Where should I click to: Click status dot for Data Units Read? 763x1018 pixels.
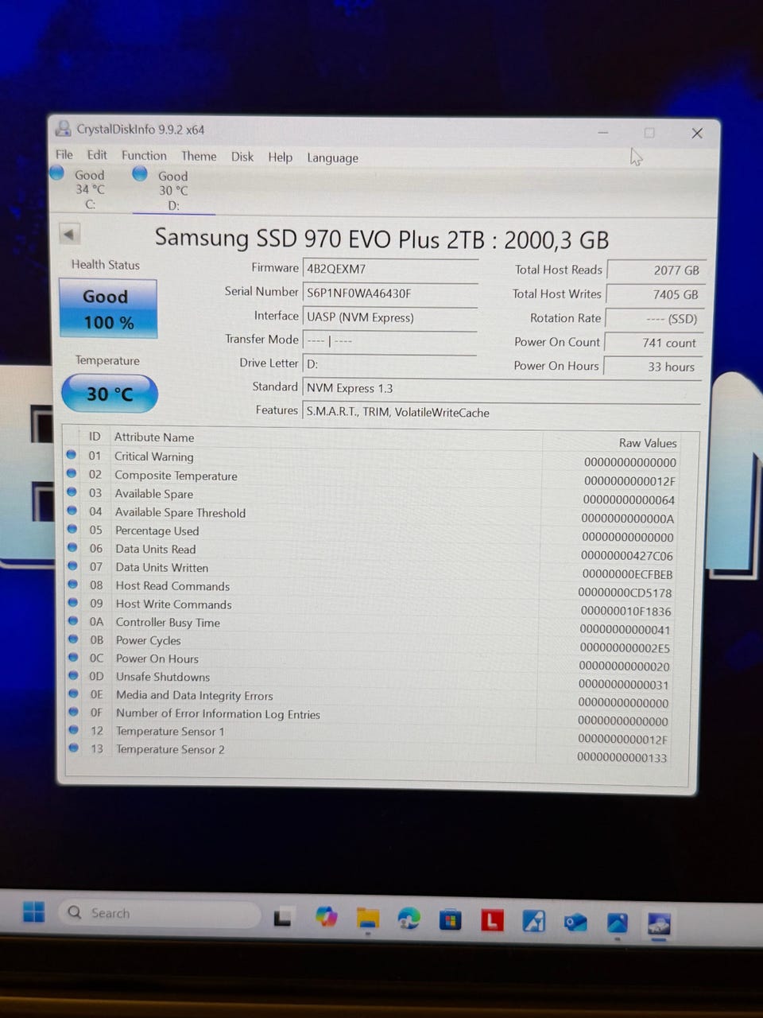tap(72, 548)
